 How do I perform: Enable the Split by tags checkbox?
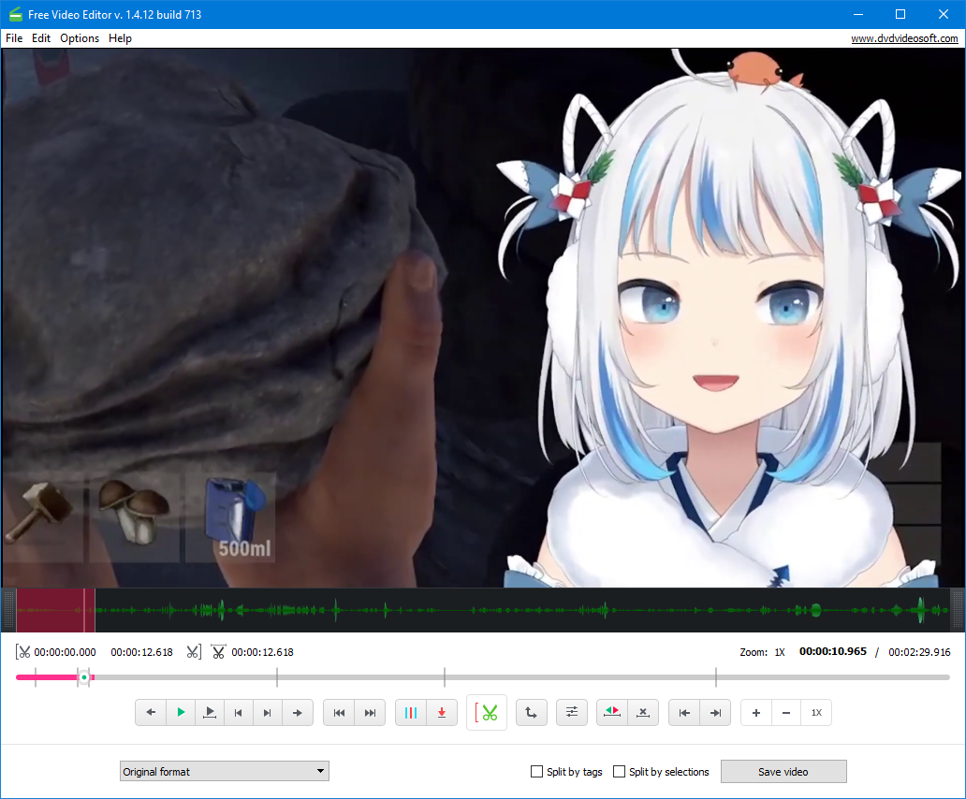pyautogui.click(x=537, y=772)
